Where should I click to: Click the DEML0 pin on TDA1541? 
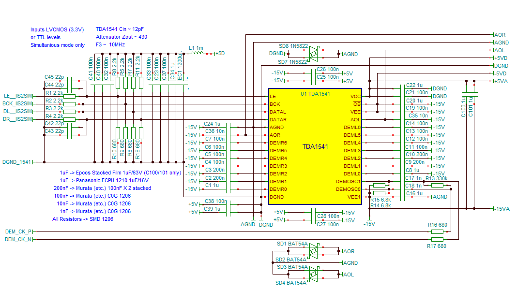click(352, 174)
